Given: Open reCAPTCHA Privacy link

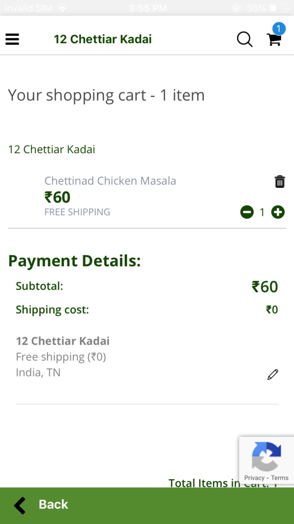Looking at the screenshot, I should tap(254, 478).
